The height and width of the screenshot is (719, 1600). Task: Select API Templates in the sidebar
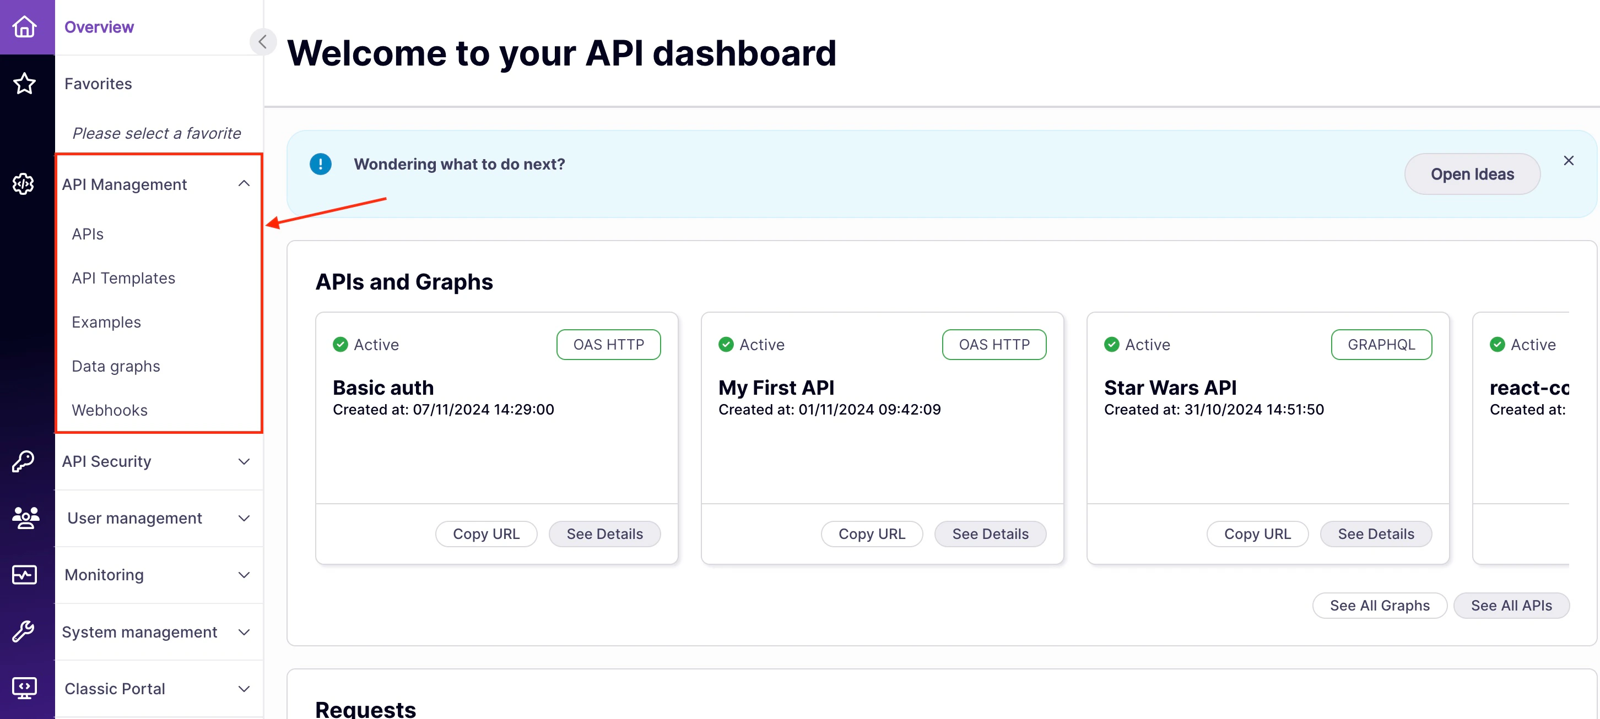click(123, 277)
